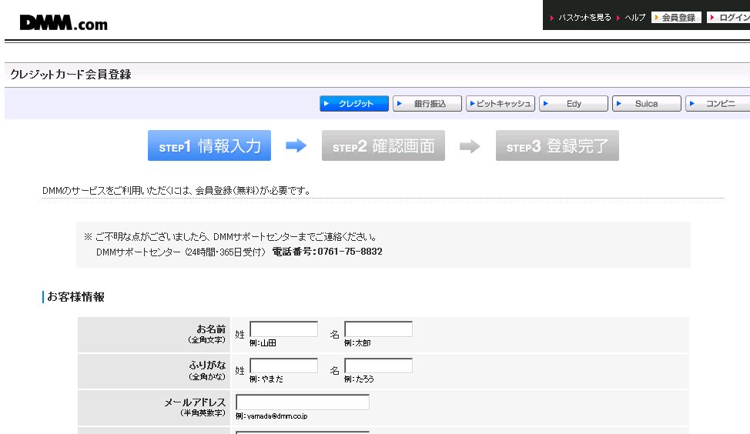The width and height of the screenshot is (750, 434).
Task: Click the ログイン header button
Action: [x=728, y=18]
